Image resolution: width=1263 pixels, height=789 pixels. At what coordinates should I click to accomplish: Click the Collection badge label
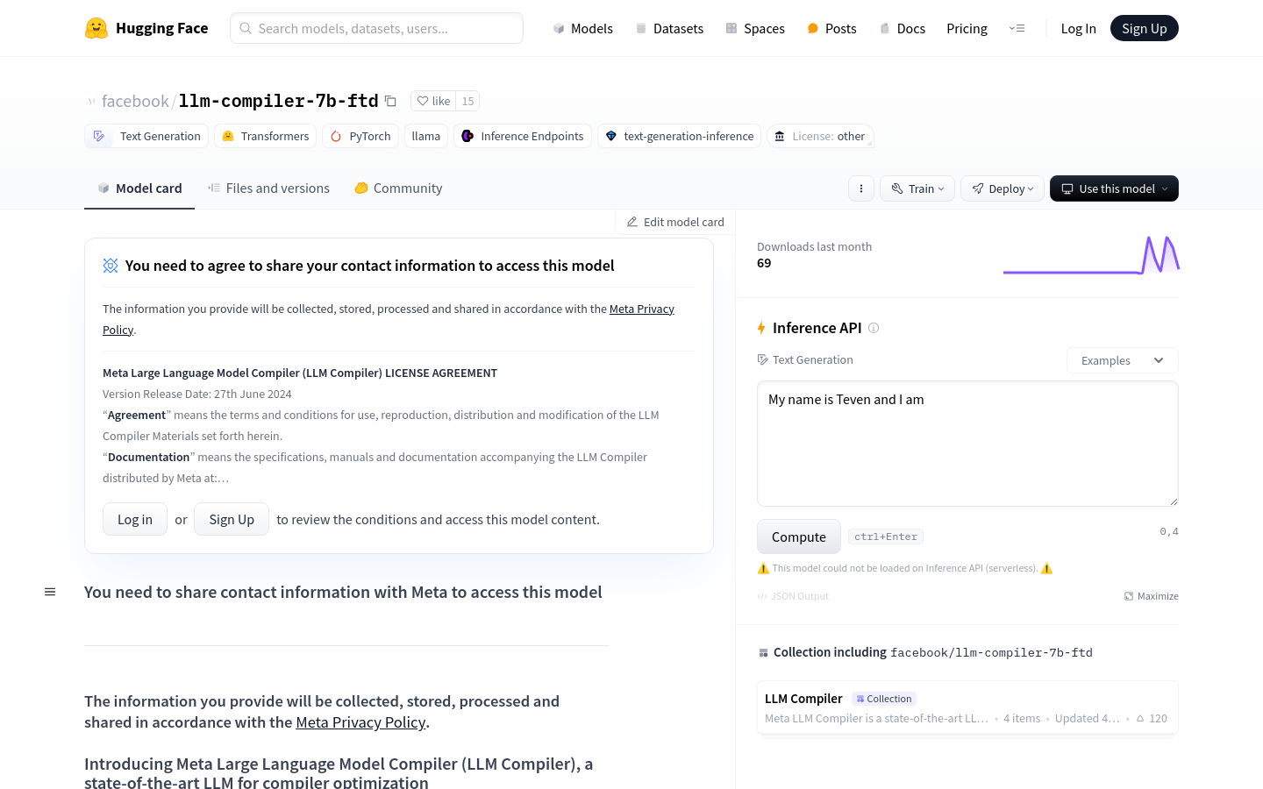point(884,699)
